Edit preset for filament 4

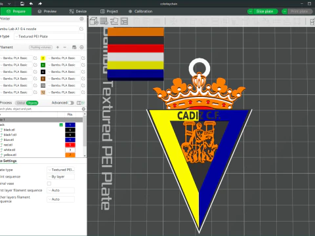83,65
